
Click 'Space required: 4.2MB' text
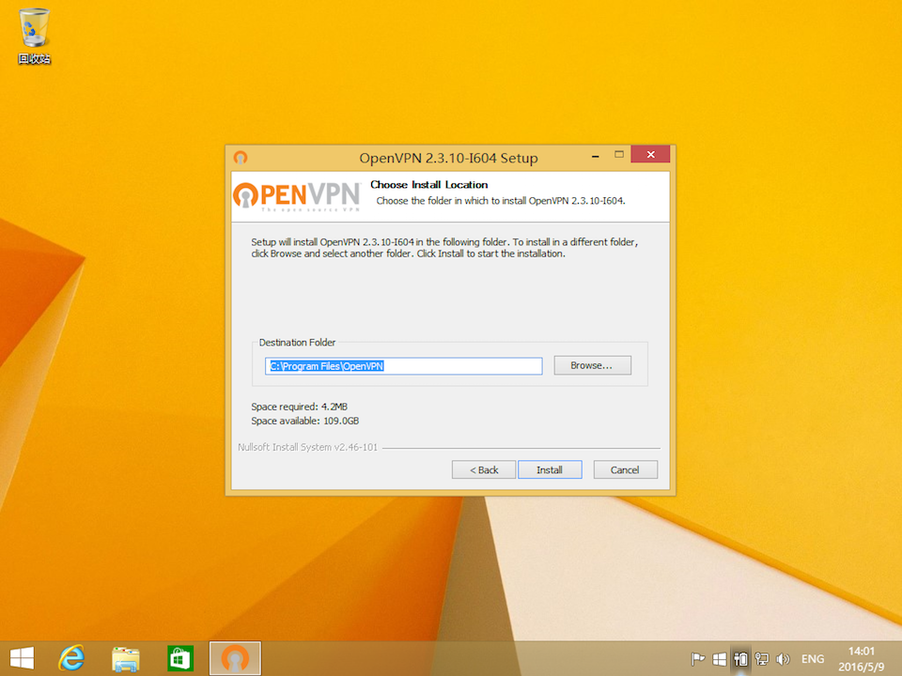pyautogui.click(x=299, y=407)
